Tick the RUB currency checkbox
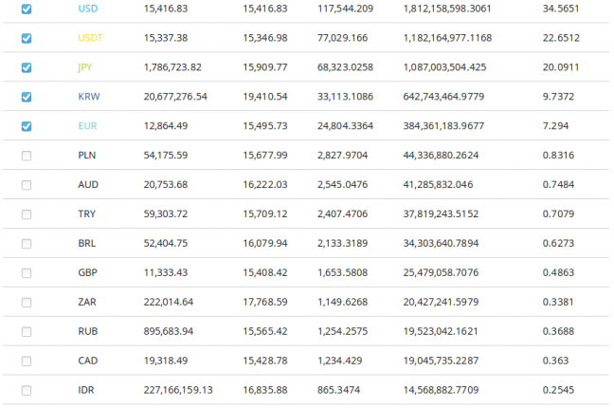This screenshot has width=614, height=408. pos(27,332)
